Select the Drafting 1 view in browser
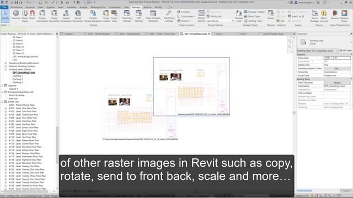The height and width of the screenshot is (198, 353). coord(18,76)
